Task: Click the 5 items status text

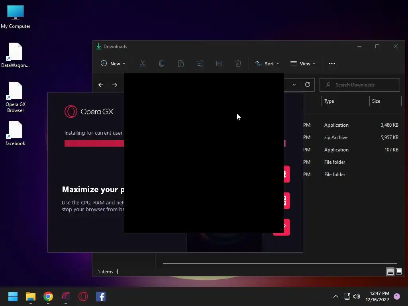Action: [105, 272]
